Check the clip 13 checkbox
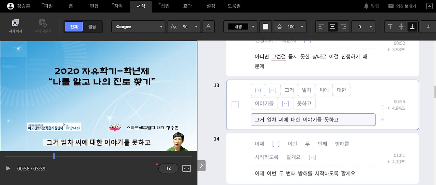The height and width of the screenshot is (185, 436). coord(235,105)
